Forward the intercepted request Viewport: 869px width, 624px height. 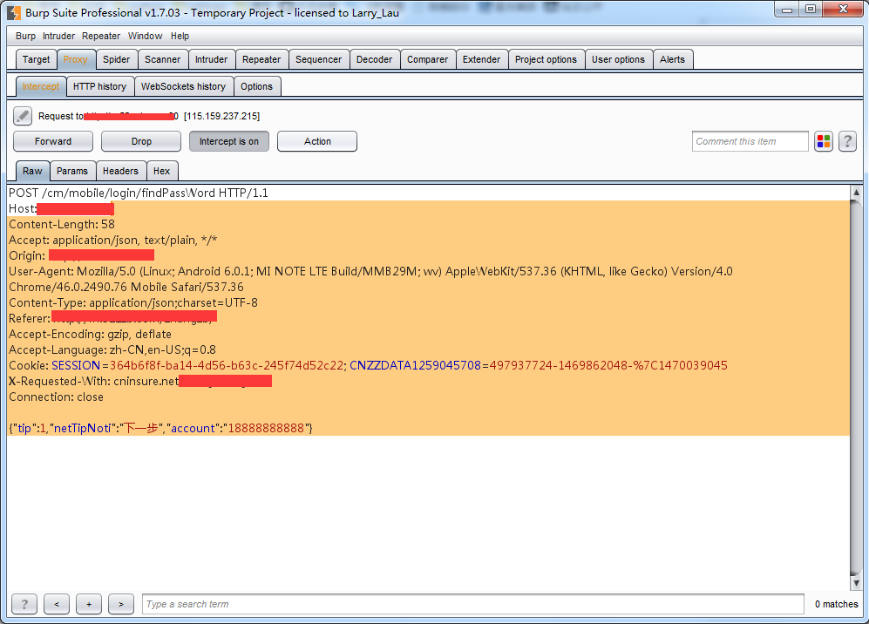pyautogui.click(x=53, y=141)
